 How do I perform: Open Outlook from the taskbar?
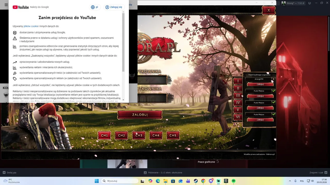[181, 181]
